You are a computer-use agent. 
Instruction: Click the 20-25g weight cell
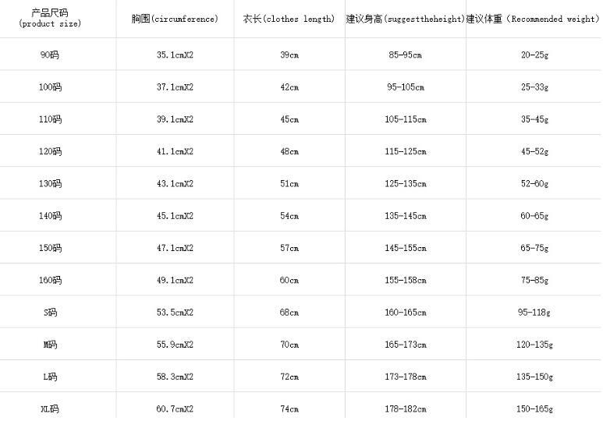534,55
